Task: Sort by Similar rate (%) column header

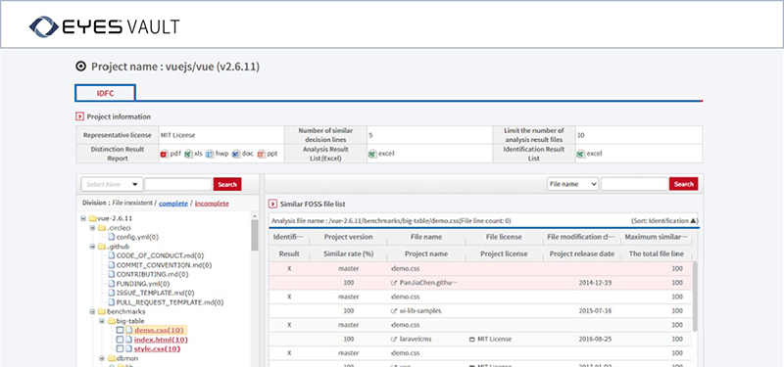Action: pyautogui.click(x=349, y=253)
